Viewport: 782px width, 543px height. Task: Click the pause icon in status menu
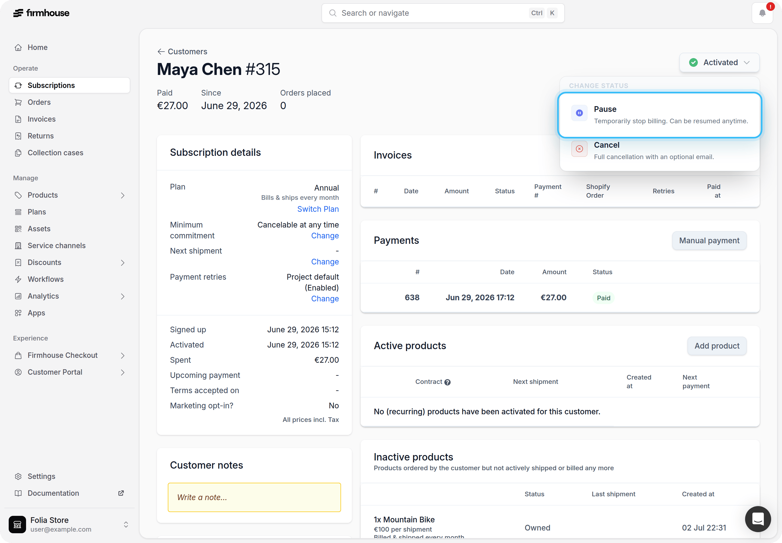(579, 113)
